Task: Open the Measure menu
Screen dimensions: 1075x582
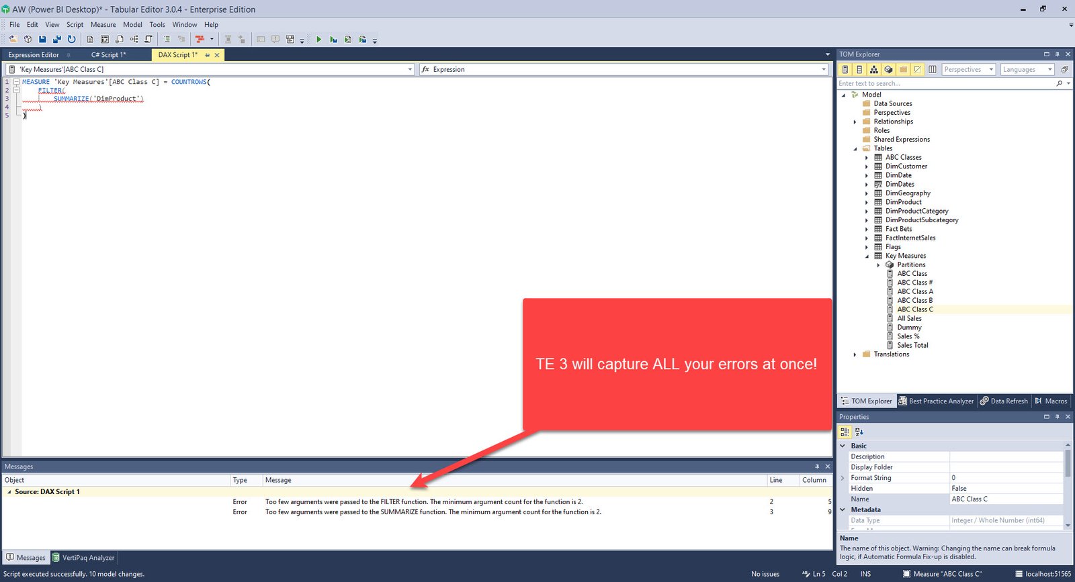Action: [103, 24]
